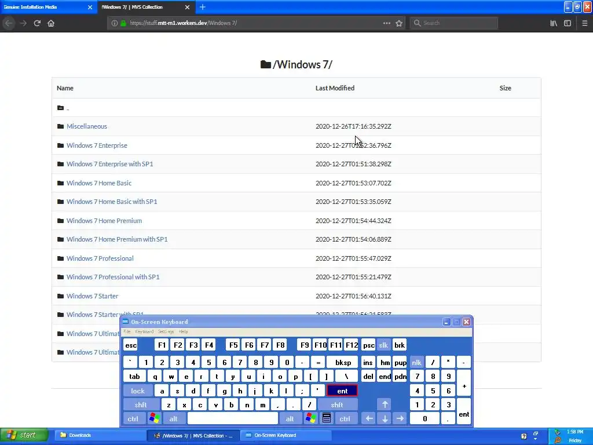Click left Windows logo key on keyboard

click(154, 419)
